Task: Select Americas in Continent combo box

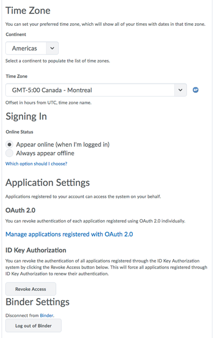Action: 32,49
